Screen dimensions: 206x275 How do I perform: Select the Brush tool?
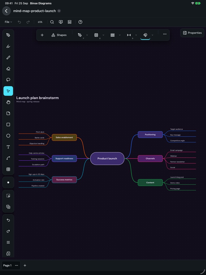pyautogui.click(x=8, y=58)
